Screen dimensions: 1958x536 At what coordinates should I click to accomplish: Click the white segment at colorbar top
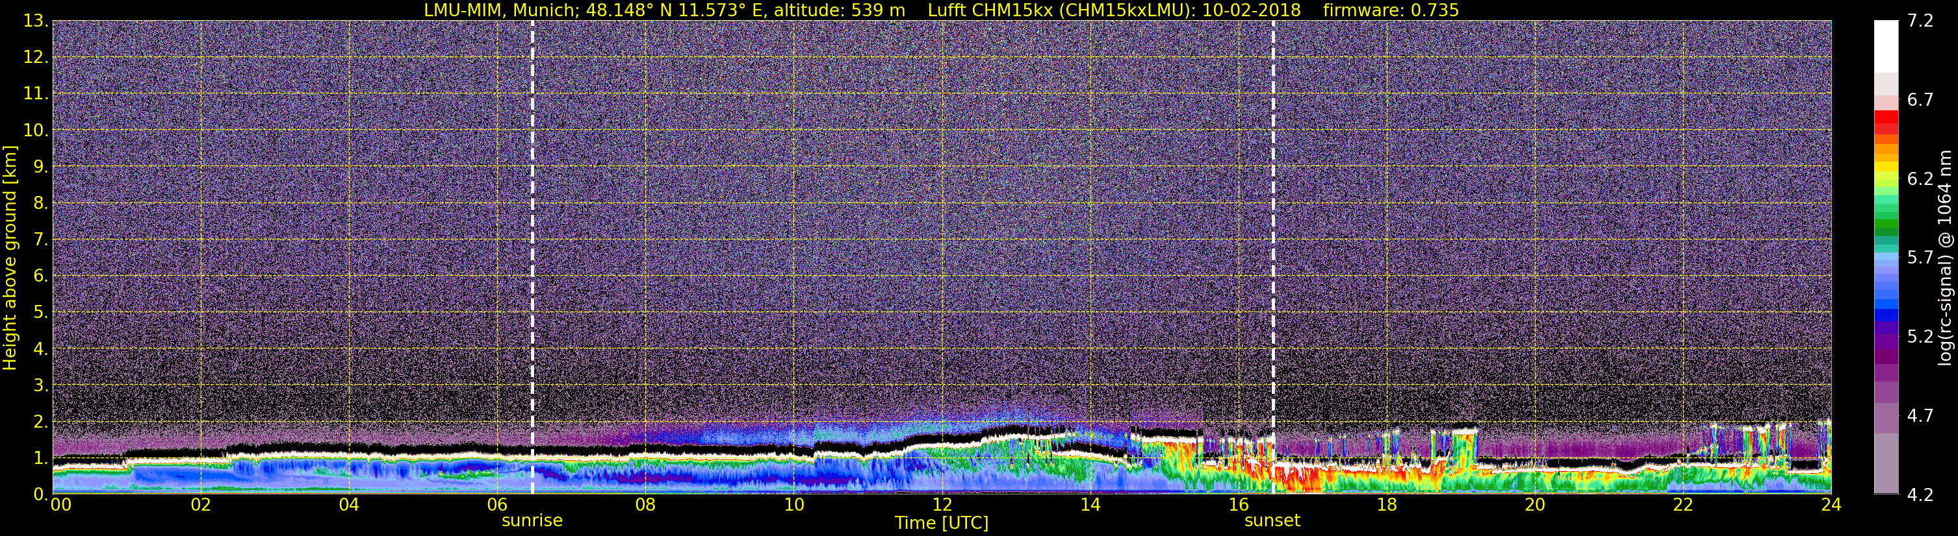tap(1887, 46)
